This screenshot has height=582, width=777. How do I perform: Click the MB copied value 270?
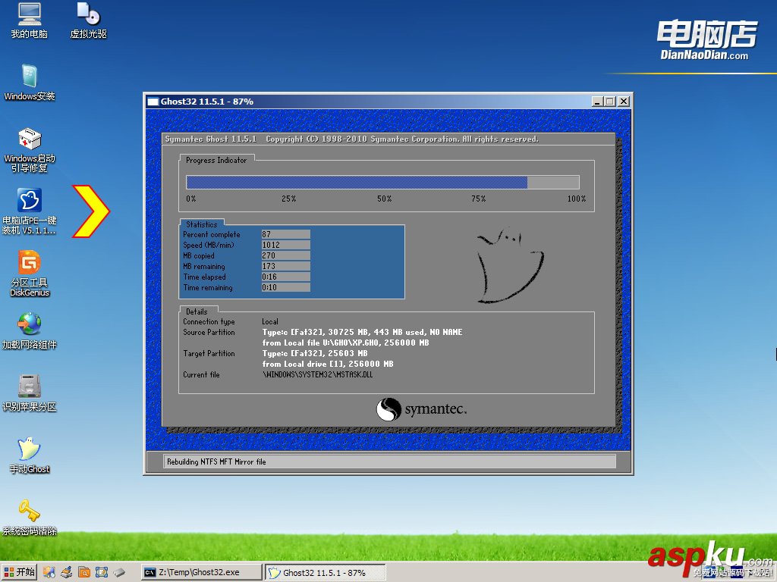[x=286, y=255]
